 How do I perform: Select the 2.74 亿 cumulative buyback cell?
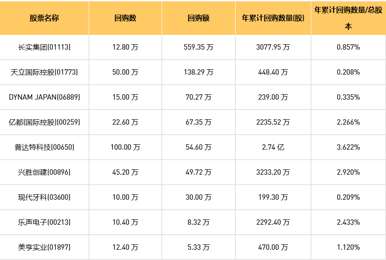click(273, 147)
